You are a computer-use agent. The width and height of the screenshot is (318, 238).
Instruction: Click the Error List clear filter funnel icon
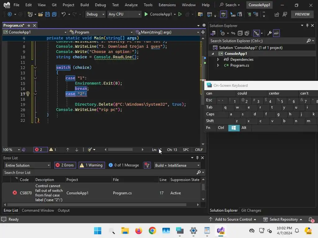pos(147,165)
